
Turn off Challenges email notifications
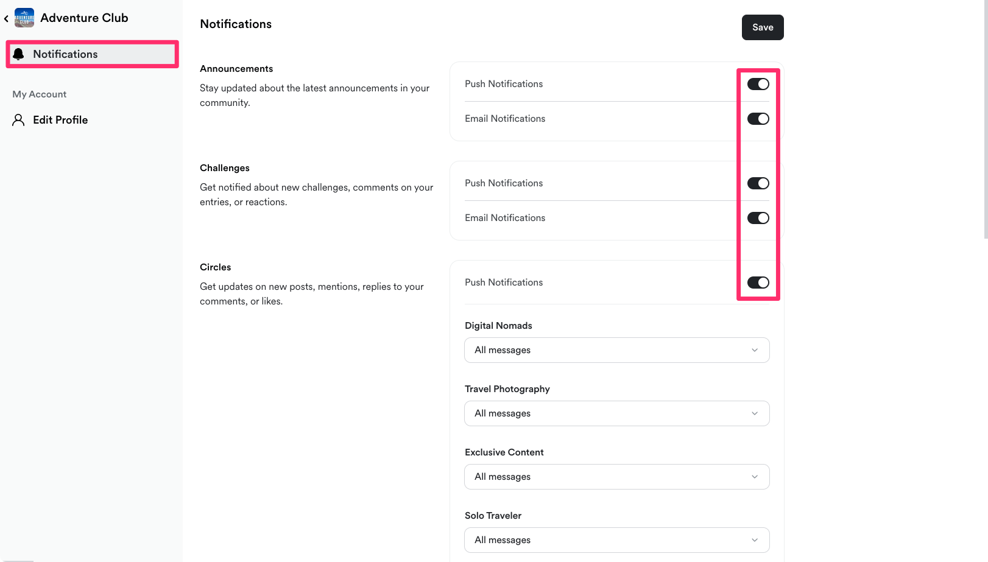coord(758,218)
